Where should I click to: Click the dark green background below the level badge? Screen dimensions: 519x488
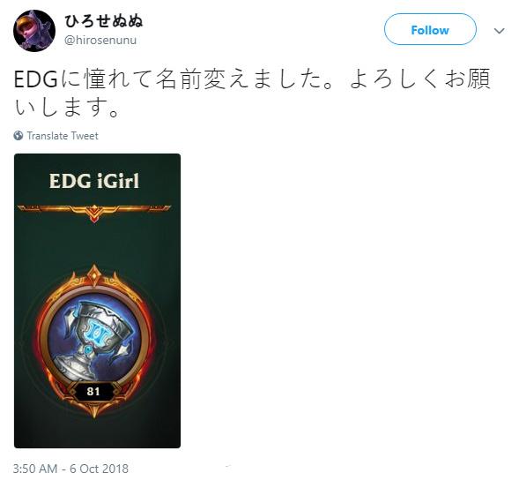[97, 432]
